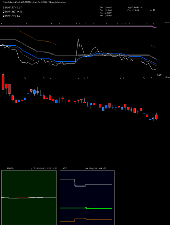Click the chart title mentioning MunafaSutra.com
Viewport: 170px width, 225px height.
[34, 2]
